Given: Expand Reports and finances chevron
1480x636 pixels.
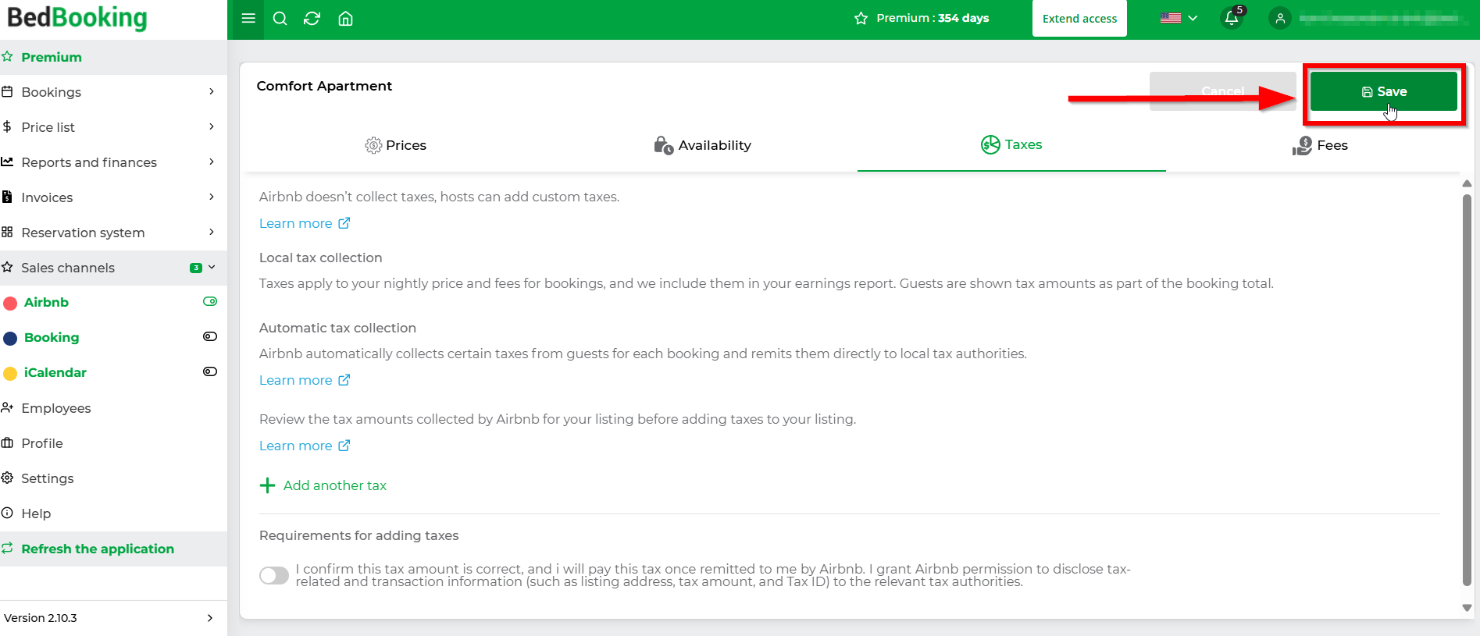Looking at the screenshot, I should (x=212, y=162).
